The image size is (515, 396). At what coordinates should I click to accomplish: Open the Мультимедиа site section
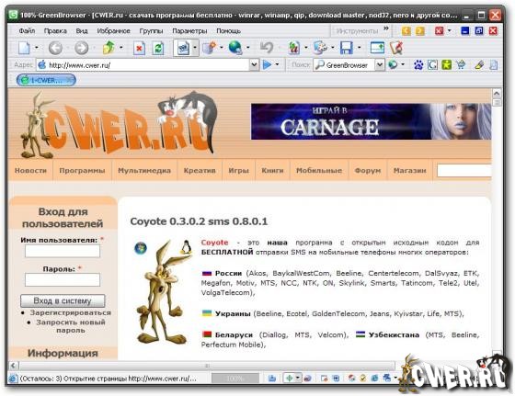(x=144, y=171)
